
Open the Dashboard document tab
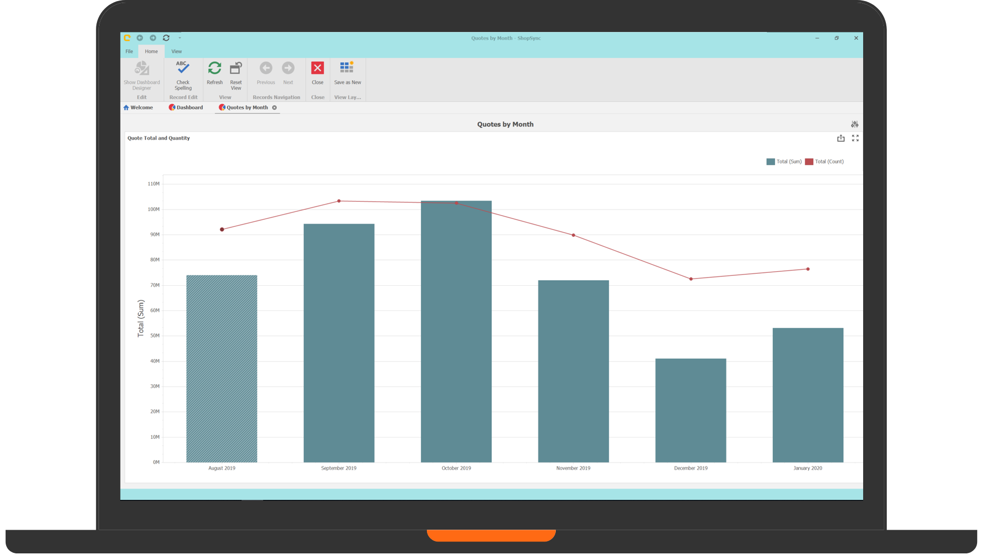click(x=186, y=108)
